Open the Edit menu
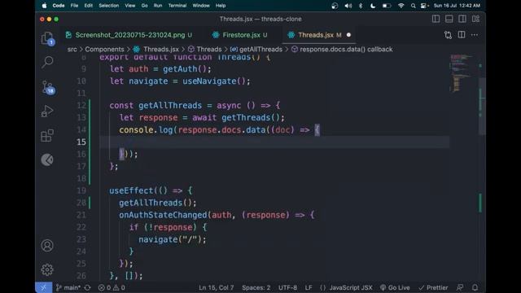 89,6
